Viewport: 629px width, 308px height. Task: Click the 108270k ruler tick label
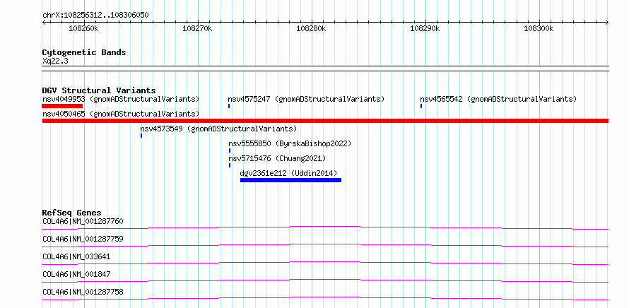click(197, 28)
